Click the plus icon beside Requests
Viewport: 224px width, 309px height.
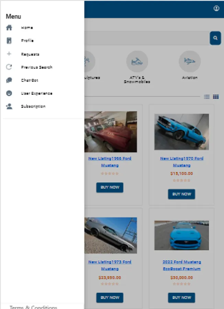tap(9, 54)
